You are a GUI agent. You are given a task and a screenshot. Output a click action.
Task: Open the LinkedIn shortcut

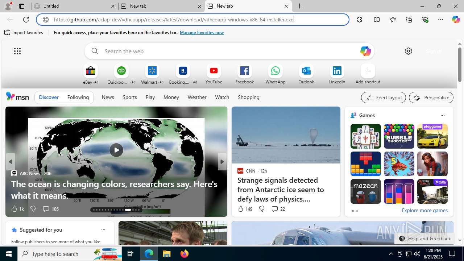337,71
